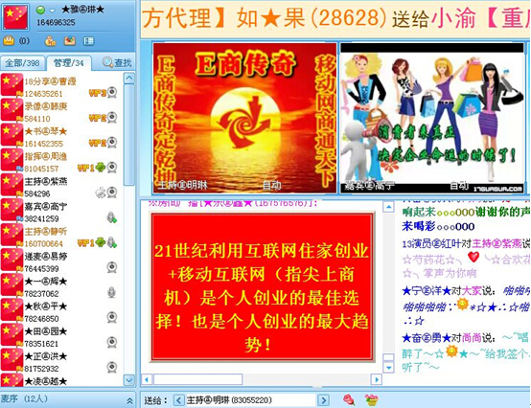
Task: Click the chat horizontal scrollbar right arrow
Action: click(x=377, y=379)
